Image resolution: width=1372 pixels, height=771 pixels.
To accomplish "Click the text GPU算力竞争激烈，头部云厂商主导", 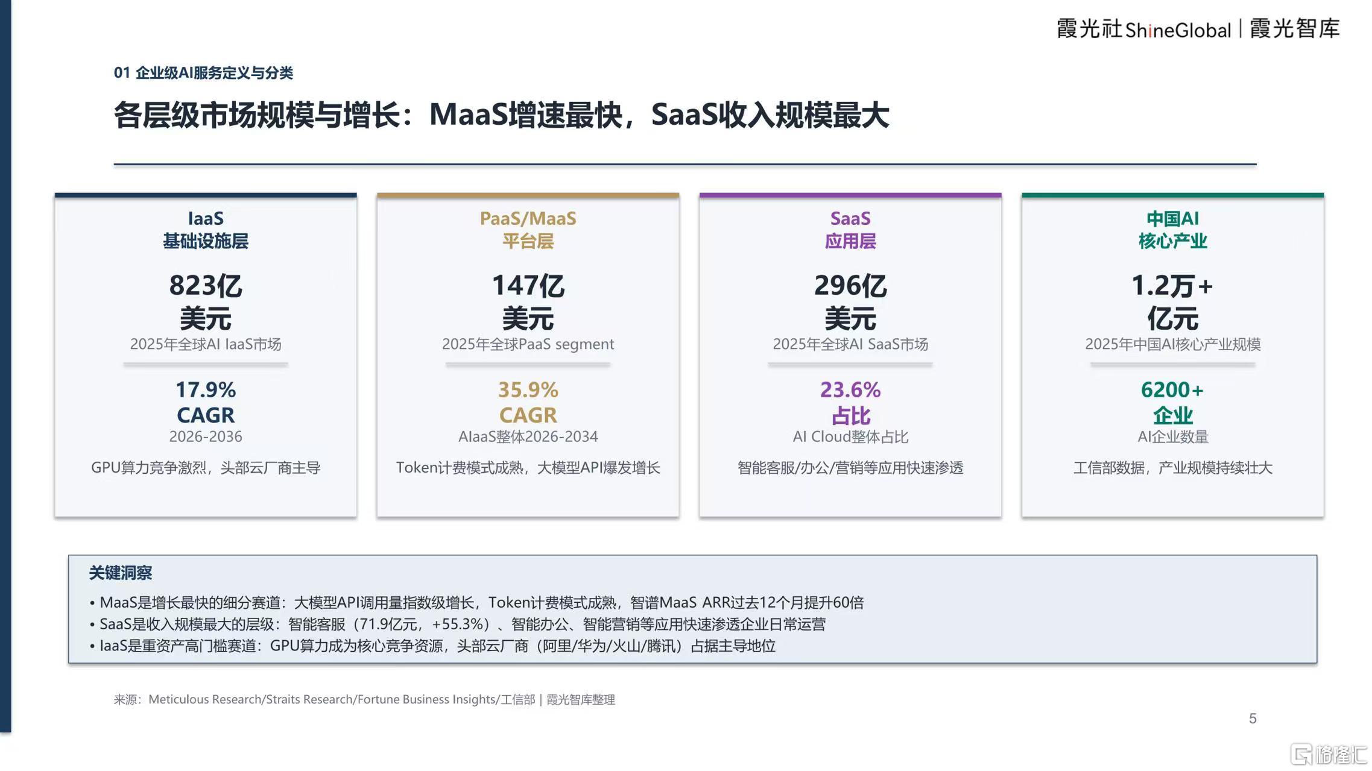I will [206, 468].
